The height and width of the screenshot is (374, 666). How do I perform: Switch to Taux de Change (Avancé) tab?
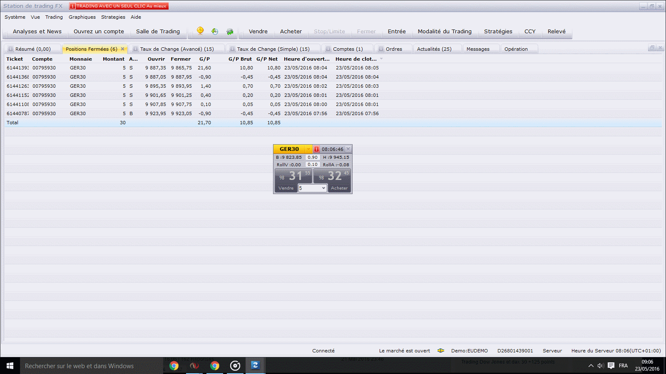pyautogui.click(x=177, y=49)
